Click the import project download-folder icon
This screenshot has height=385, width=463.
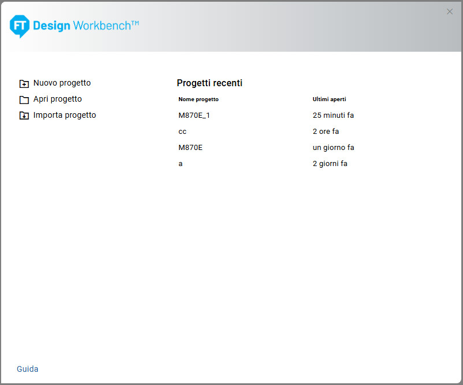pos(24,115)
